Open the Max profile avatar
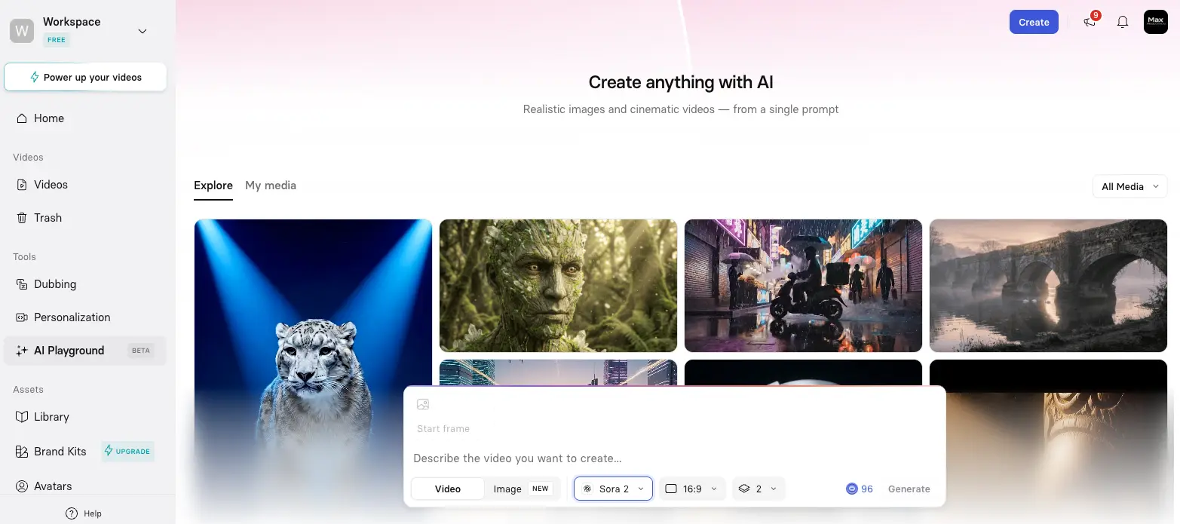The height and width of the screenshot is (524, 1180). 1156,22
